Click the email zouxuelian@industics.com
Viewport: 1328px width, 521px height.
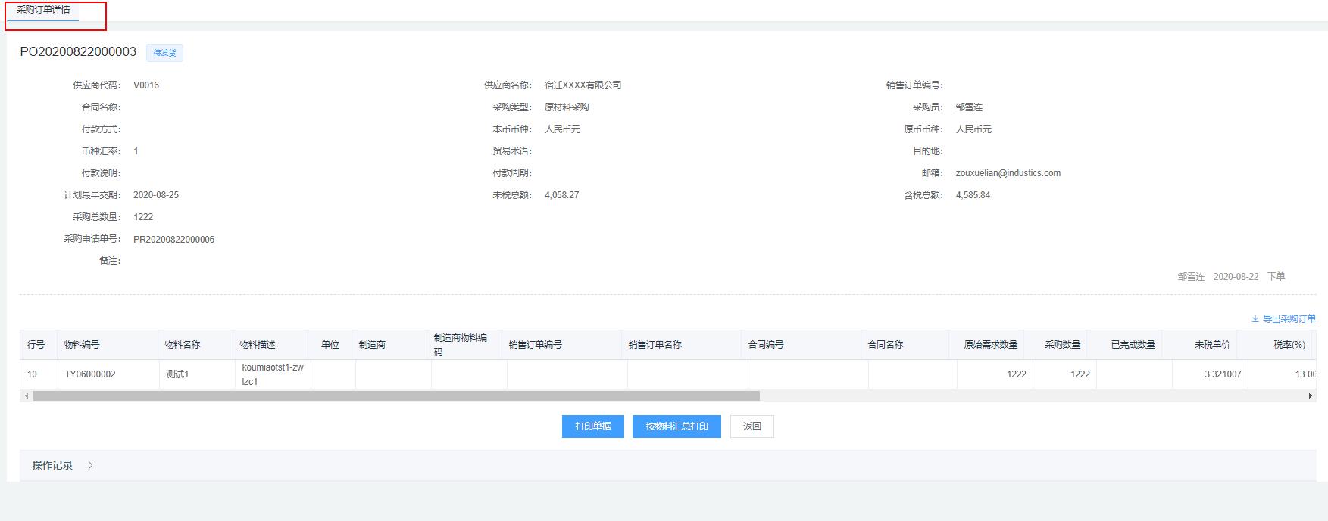click(x=1008, y=173)
